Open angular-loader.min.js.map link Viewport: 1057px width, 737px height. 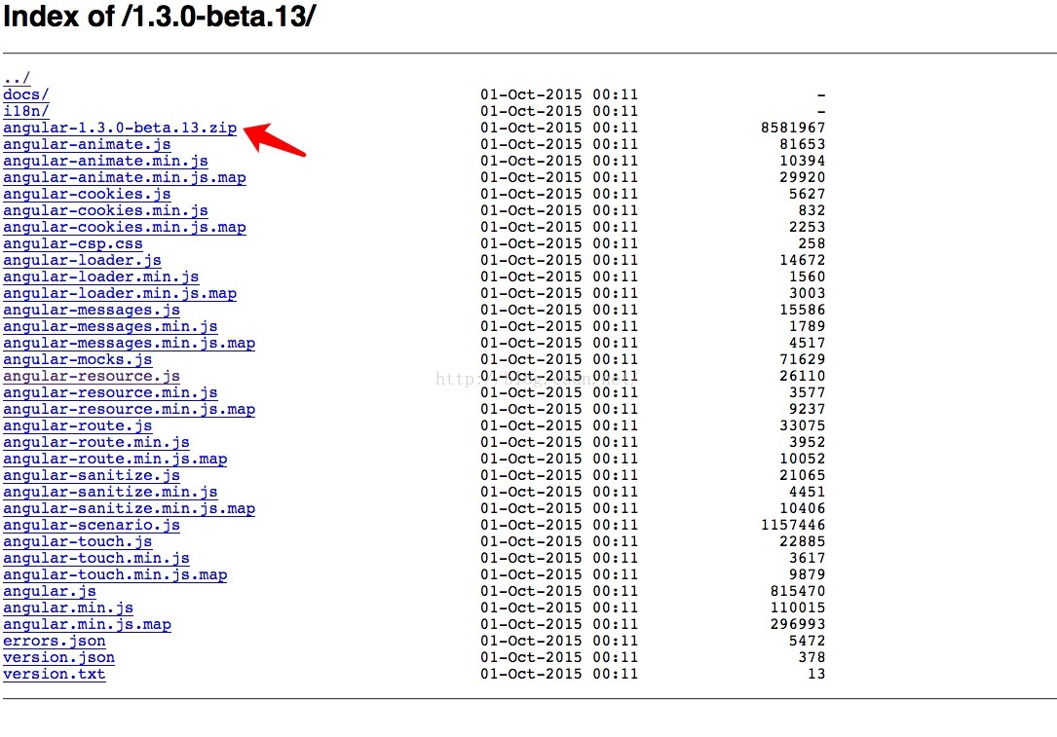(120, 293)
